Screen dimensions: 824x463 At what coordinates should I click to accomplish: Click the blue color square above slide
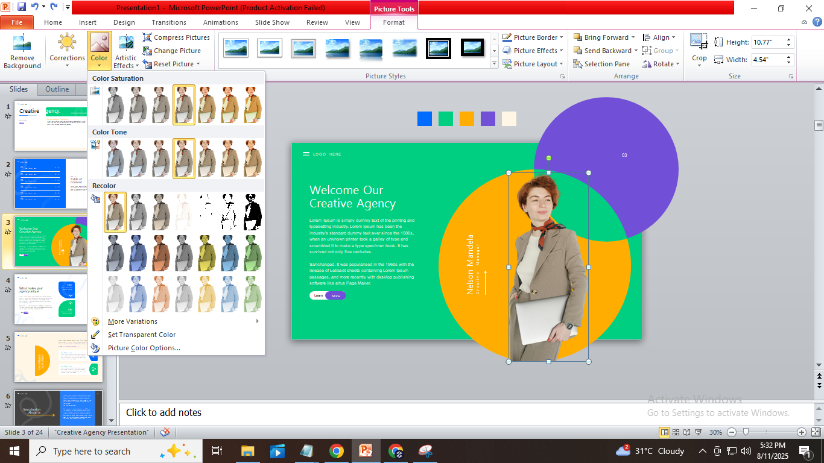(425, 119)
